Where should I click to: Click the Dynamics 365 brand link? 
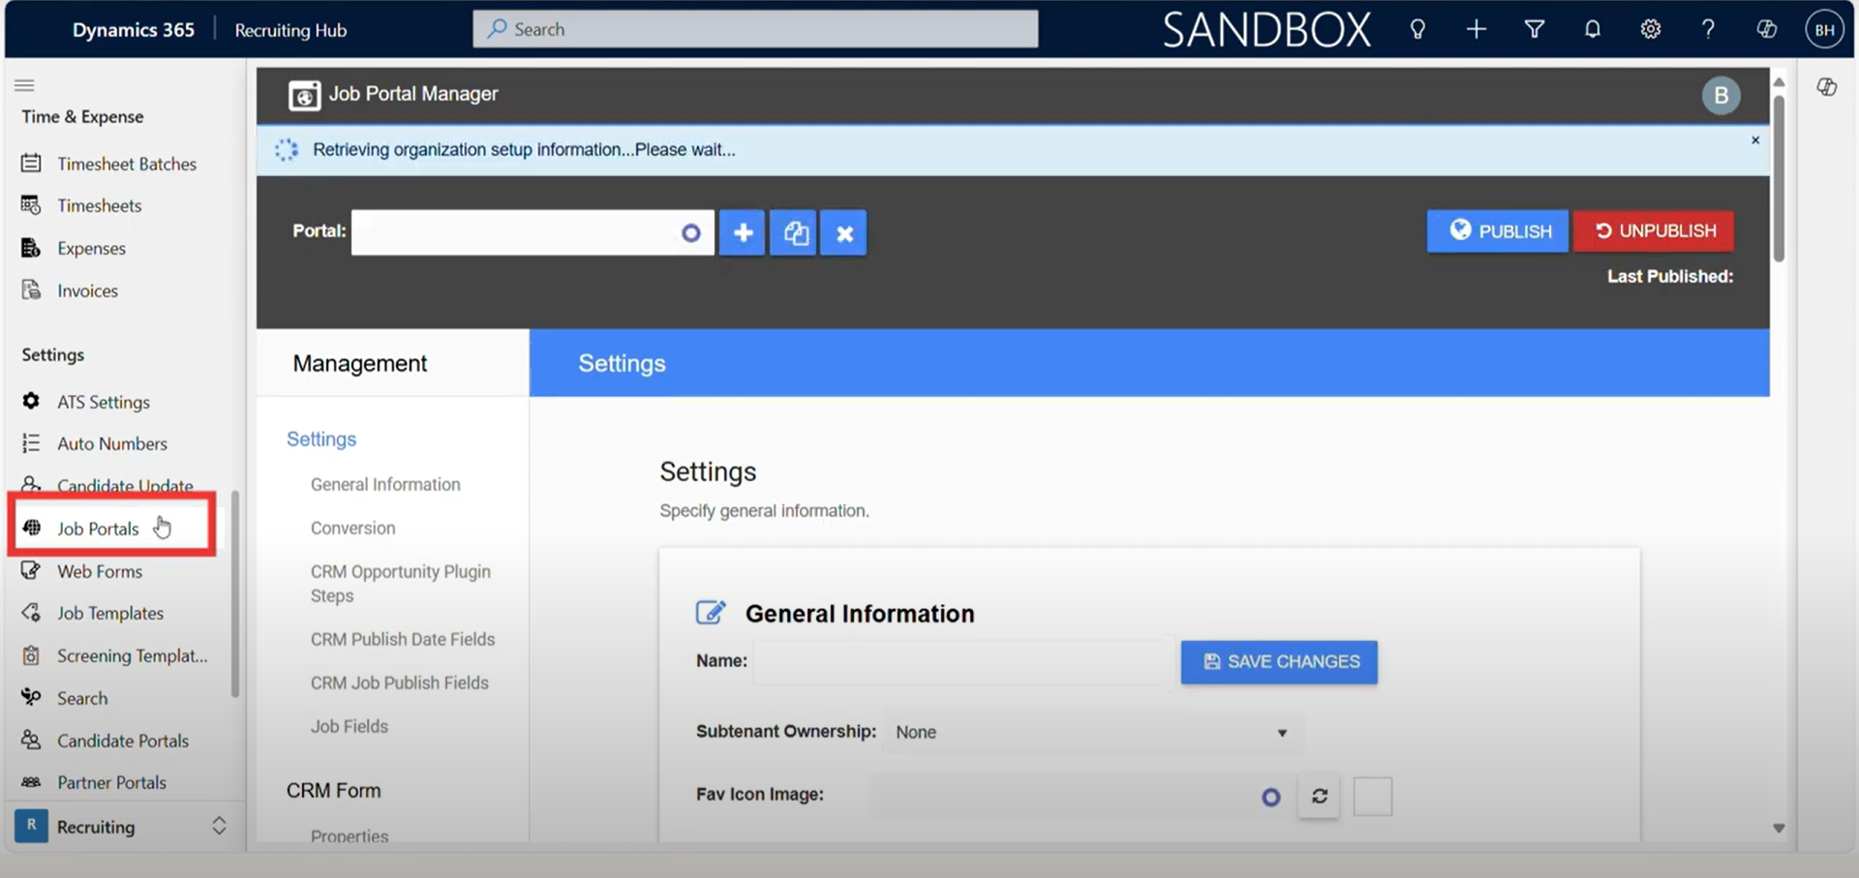pyautogui.click(x=134, y=30)
